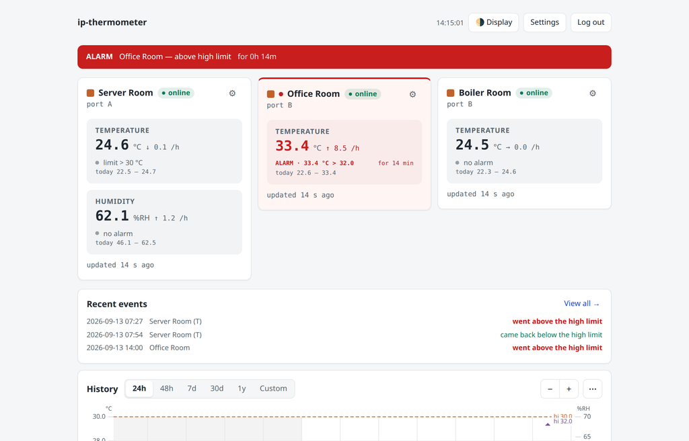This screenshot has width=689, height=441.
Task: Switch history range to 7d
Action: [x=192, y=389]
